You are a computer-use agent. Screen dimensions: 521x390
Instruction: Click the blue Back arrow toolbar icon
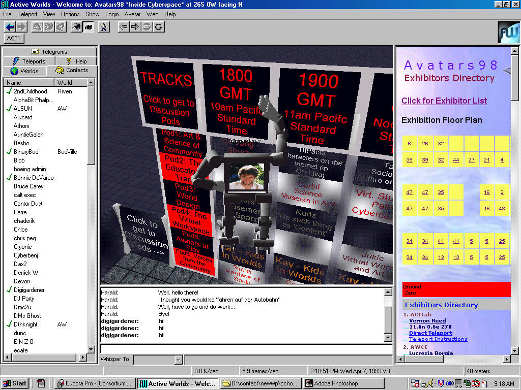point(10,27)
